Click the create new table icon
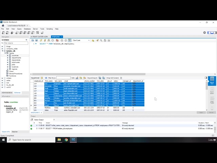 coord(21,33)
